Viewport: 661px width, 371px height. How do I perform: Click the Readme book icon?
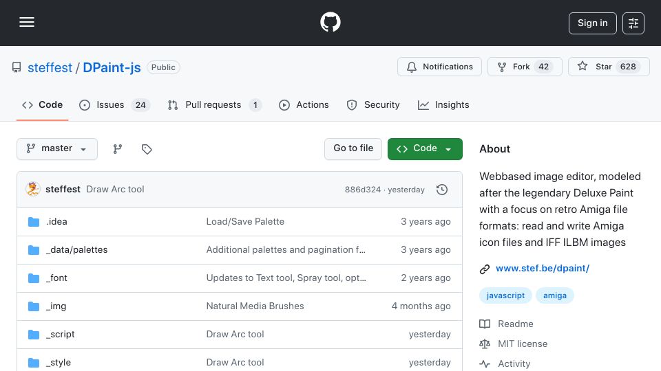pos(485,324)
